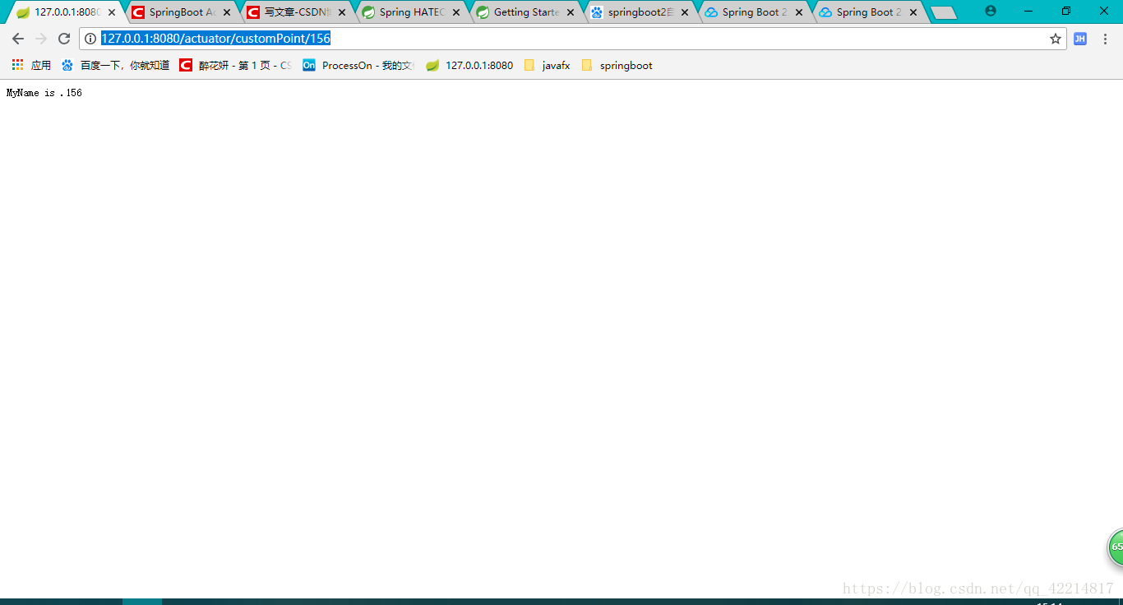The image size is (1123, 605).
Task: Close the Spring HATEO tab
Action: pos(456,12)
